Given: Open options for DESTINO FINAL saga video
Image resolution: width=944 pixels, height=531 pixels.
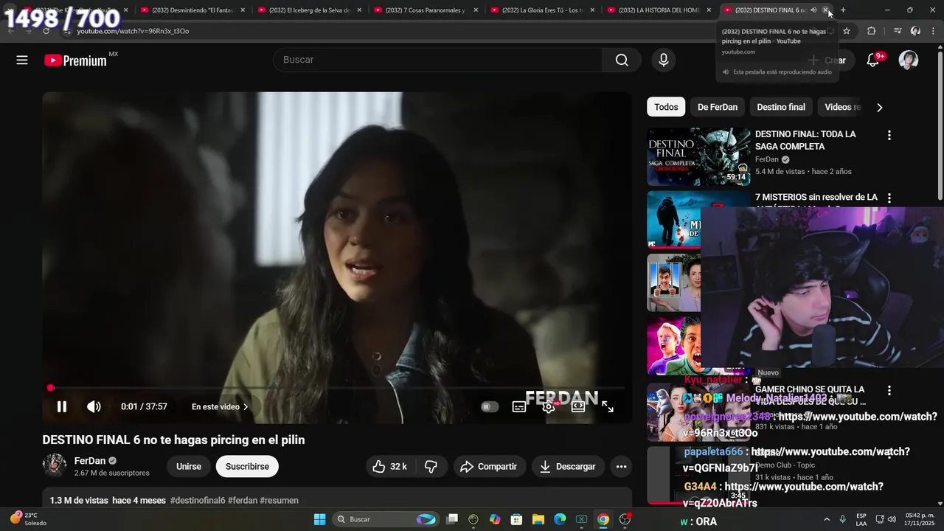Looking at the screenshot, I should pos(889,136).
